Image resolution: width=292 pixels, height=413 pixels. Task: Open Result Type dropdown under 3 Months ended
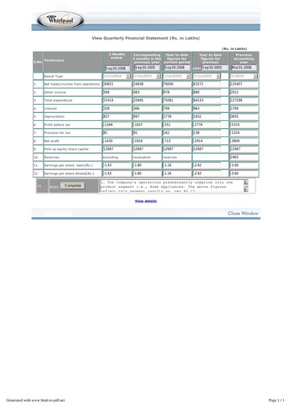coord(117,77)
